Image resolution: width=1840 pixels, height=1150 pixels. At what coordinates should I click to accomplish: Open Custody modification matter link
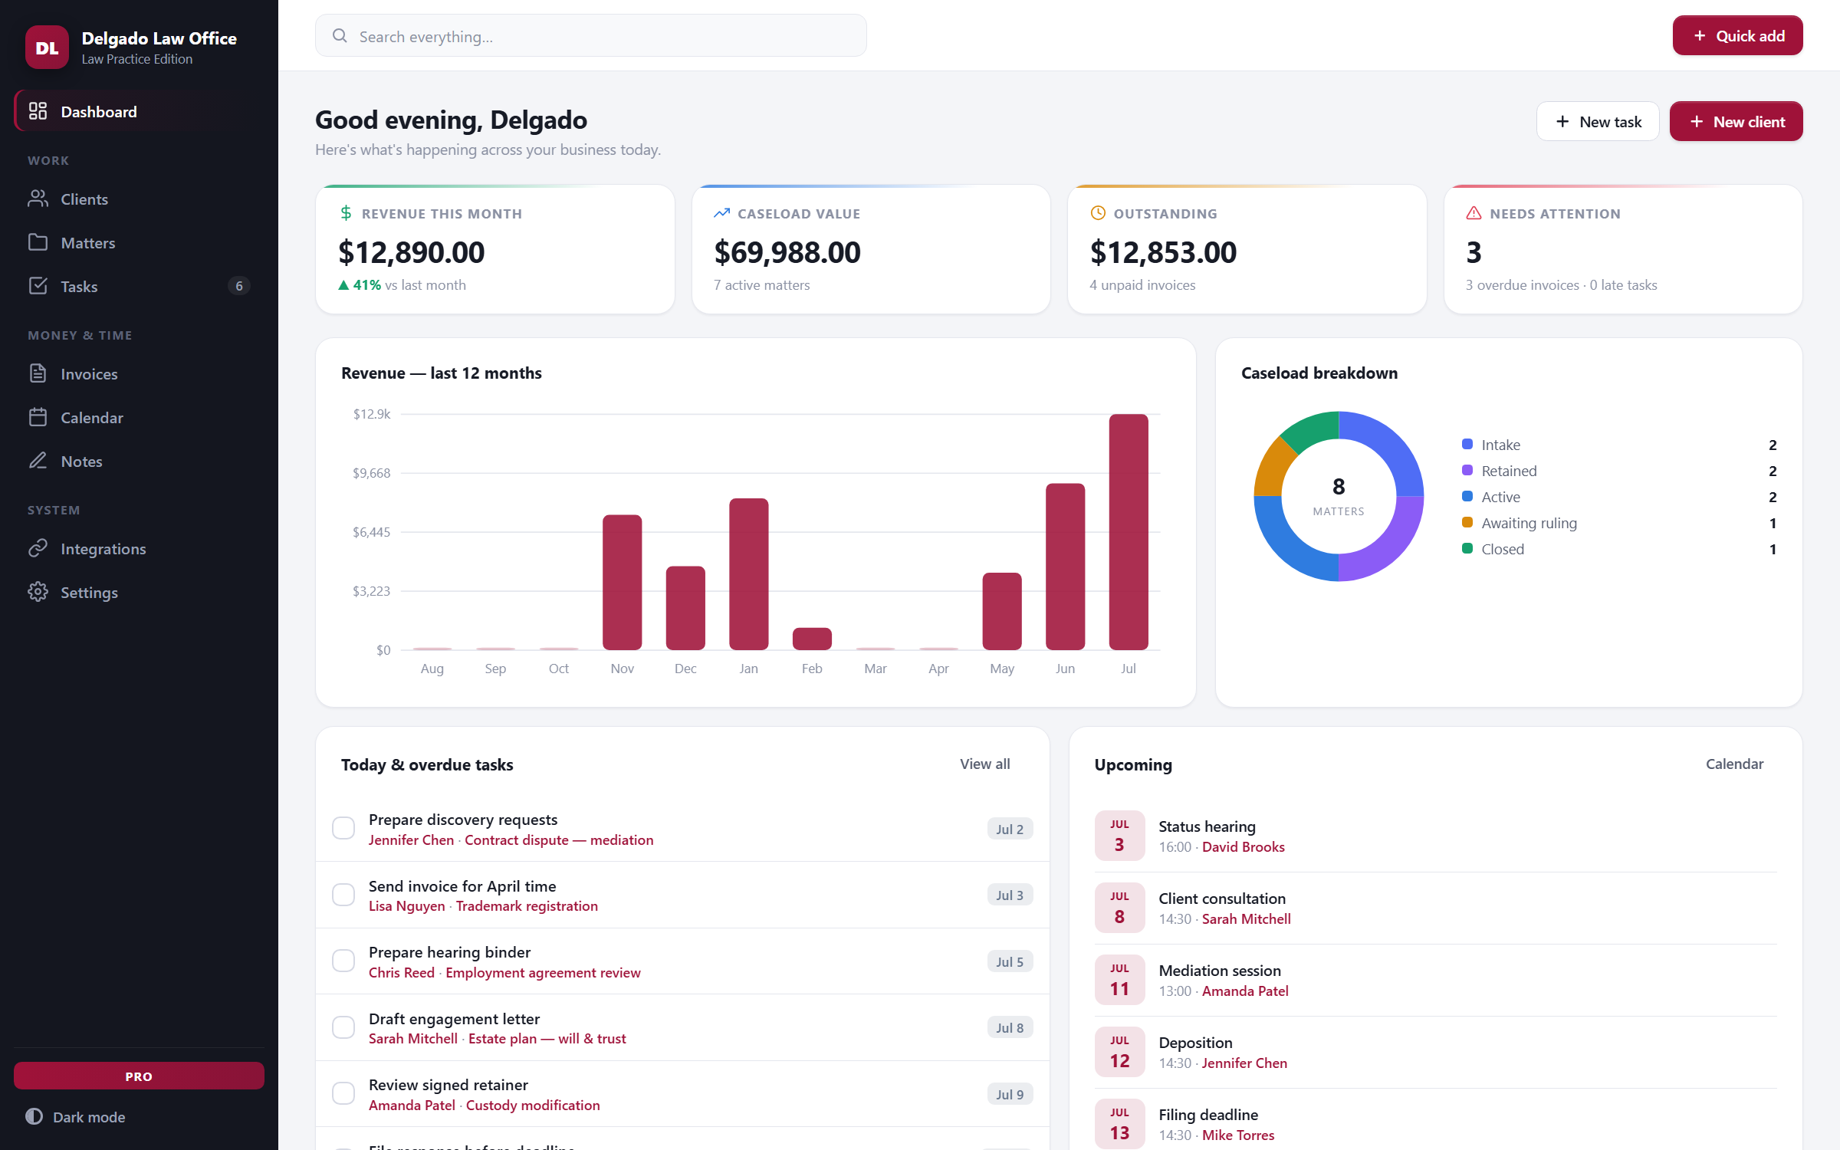[533, 1105]
